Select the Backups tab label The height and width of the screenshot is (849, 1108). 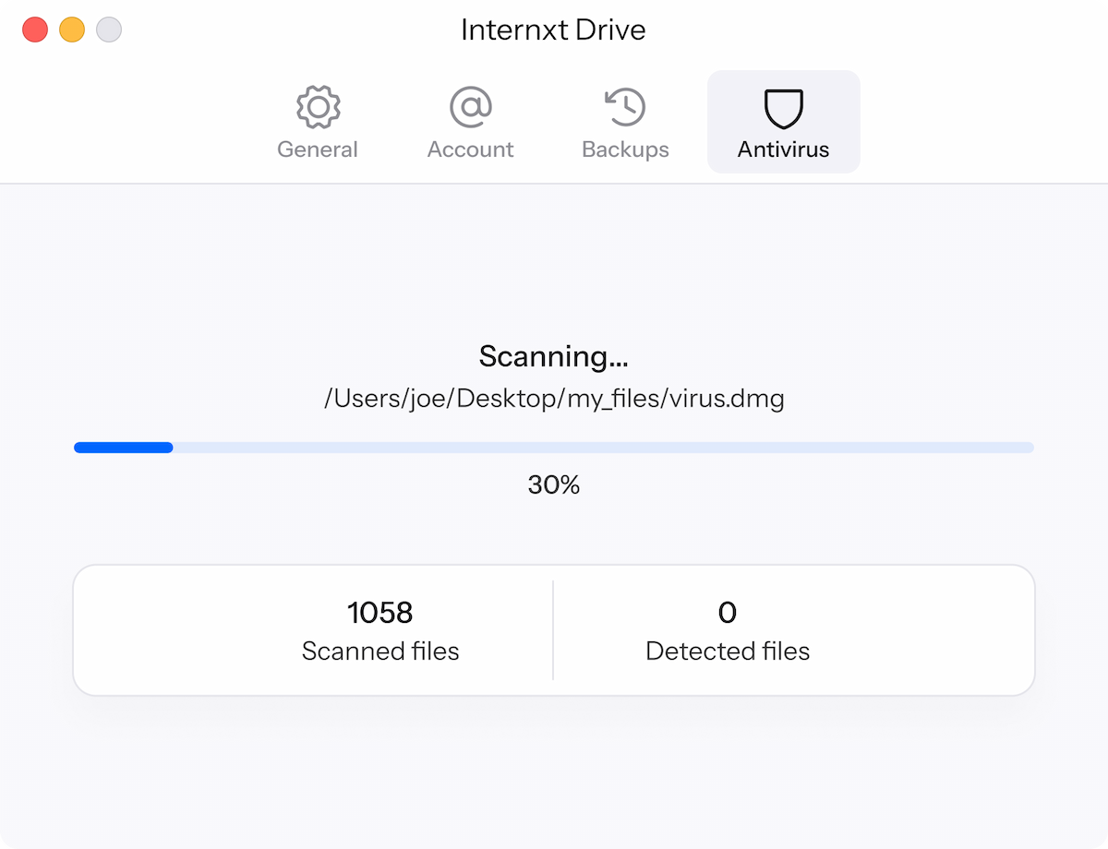(625, 149)
